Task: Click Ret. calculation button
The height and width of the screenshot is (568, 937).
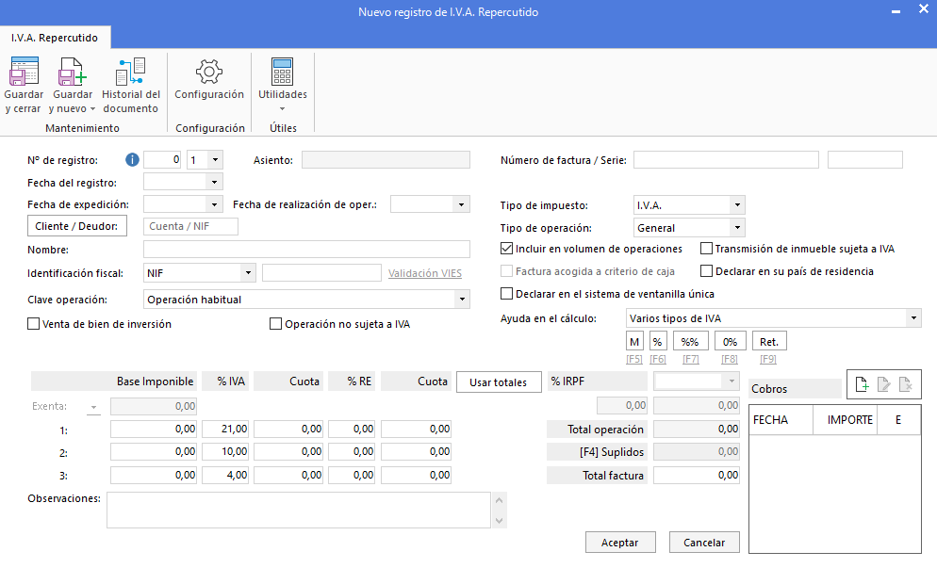Action: (x=769, y=342)
